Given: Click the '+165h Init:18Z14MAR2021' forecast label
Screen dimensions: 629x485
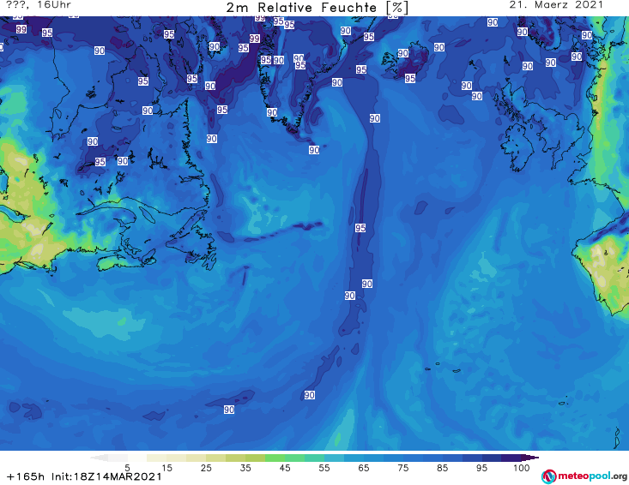Looking at the screenshot, I should (84, 476).
